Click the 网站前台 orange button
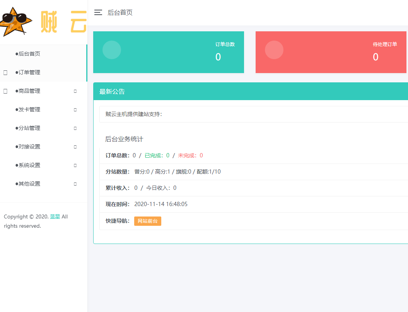 pyautogui.click(x=147, y=221)
